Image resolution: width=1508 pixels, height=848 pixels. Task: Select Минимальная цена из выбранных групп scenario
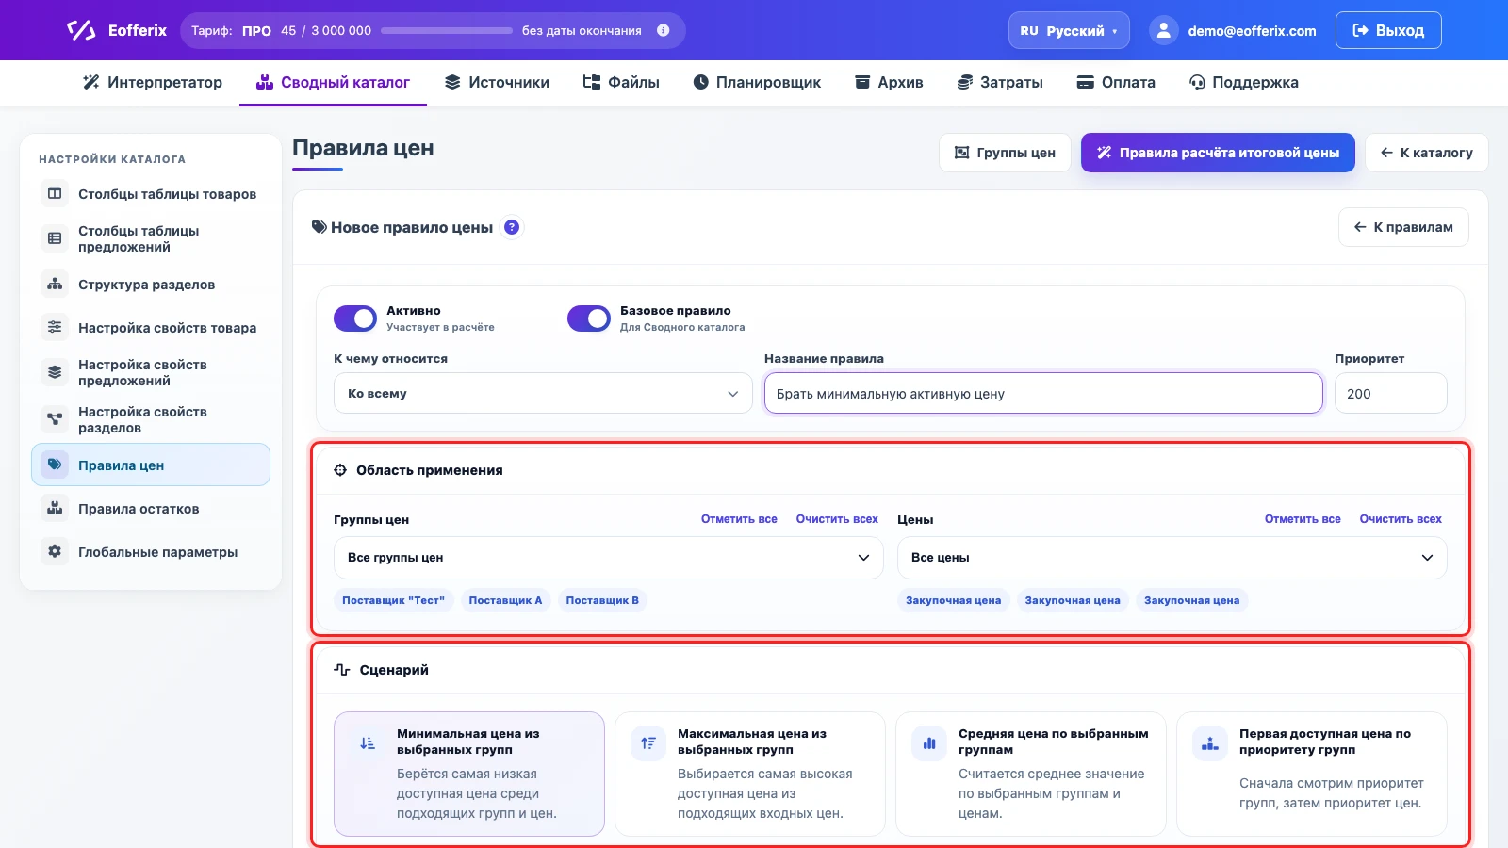click(x=469, y=774)
